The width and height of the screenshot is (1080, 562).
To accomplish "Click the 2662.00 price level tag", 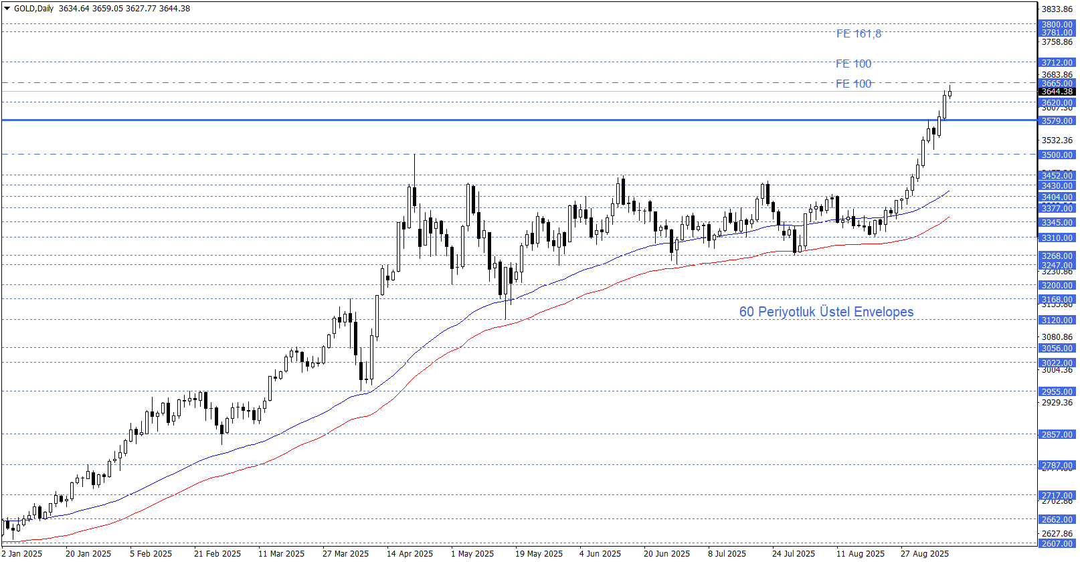I will coord(1057,520).
